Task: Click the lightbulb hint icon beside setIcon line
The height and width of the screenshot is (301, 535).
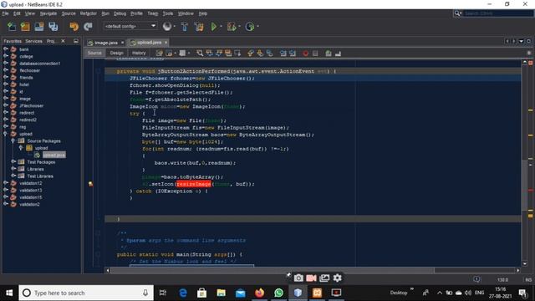Action: click(x=91, y=184)
